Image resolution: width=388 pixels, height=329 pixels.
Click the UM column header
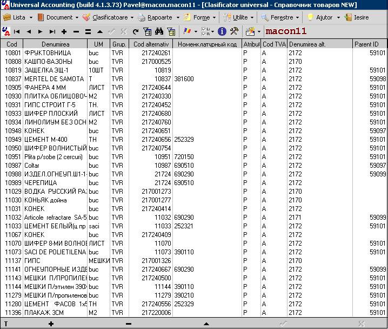(98, 44)
